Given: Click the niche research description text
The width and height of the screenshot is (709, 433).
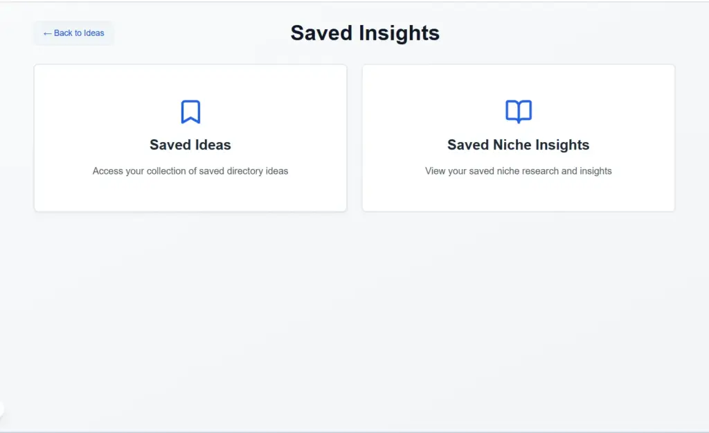Looking at the screenshot, I should pos(518,170).
